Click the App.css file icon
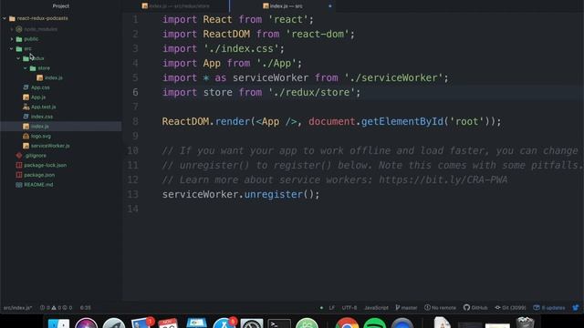 26,87
